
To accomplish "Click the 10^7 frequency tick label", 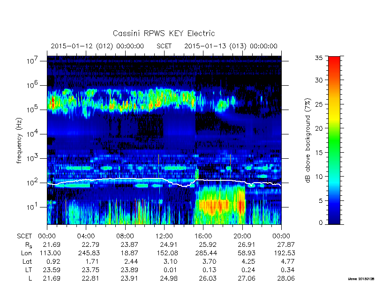I will click(x=33, y=61).
